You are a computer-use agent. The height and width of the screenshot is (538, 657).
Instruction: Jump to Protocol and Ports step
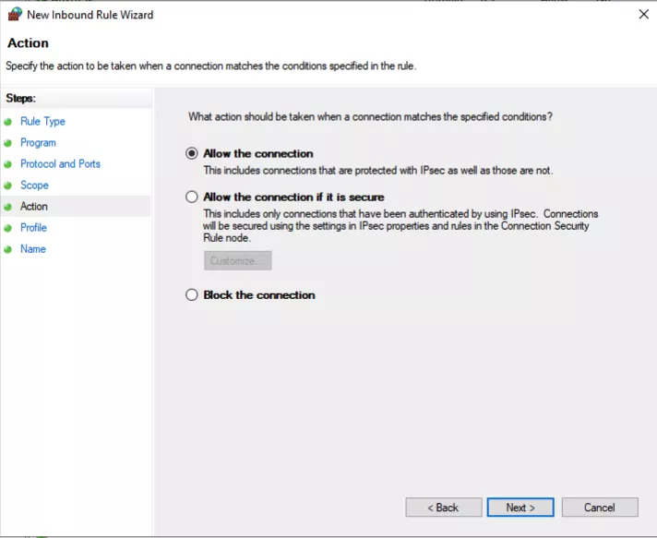60,164
